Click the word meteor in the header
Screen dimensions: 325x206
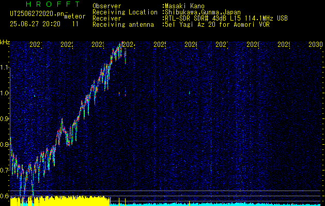(75, 16)
